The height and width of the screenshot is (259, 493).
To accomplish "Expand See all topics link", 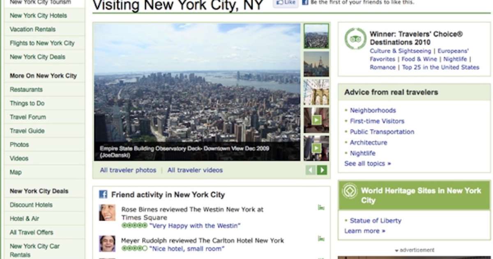I will click(x=368, y=164).
